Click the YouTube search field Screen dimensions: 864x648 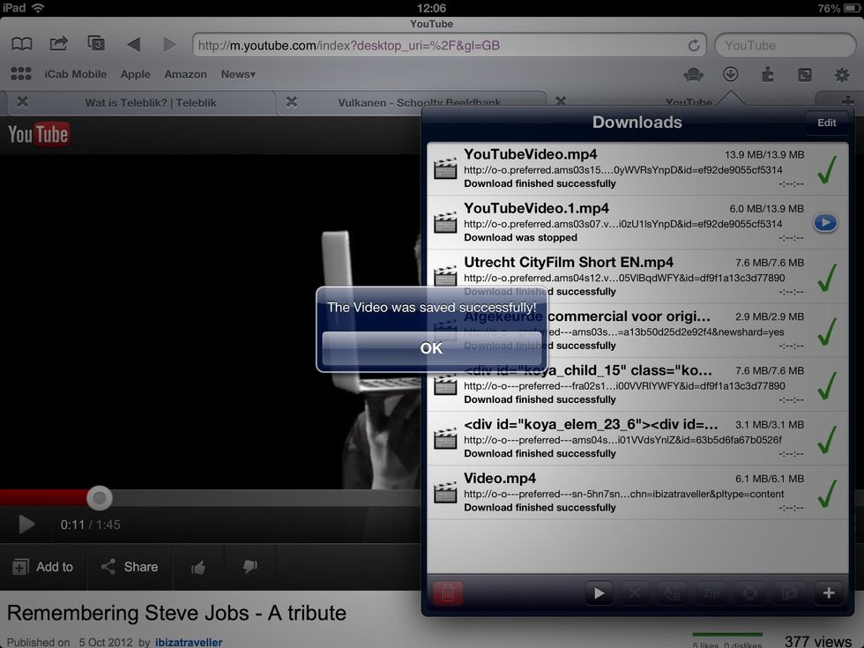point(786,45)
